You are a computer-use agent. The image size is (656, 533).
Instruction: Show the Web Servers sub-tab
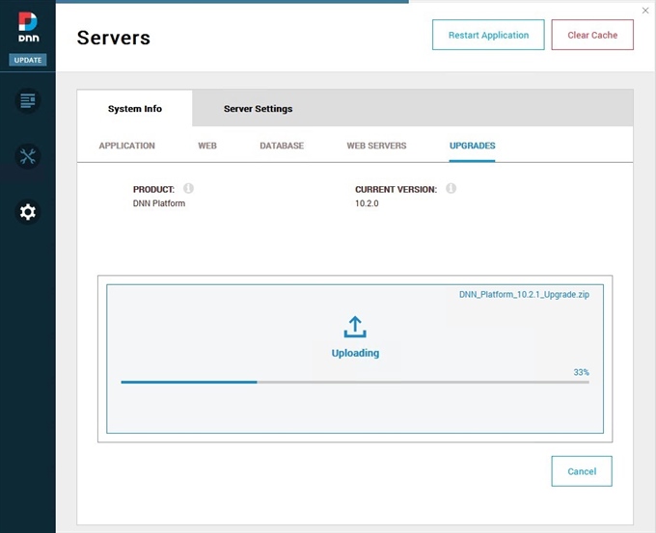click(376, 146)
